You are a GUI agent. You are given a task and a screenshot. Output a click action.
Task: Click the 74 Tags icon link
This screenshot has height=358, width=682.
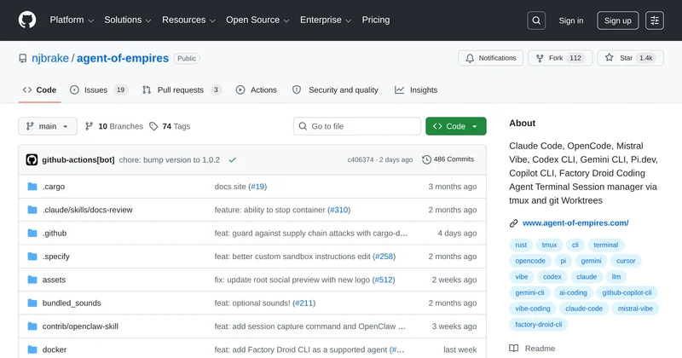[x=153, y=126]
